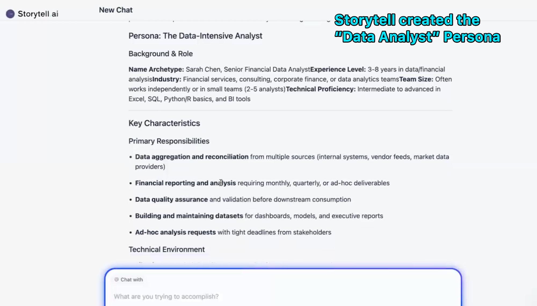Click the bold 'Name Archetype:' label
Screen dimensions: 537x306
(x=156, y=69)
